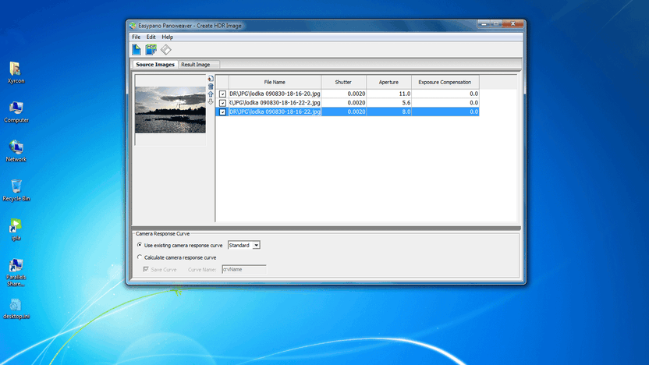The width and height of the screenshot is (649, 365).
Task: Select the Computer desktop icon
Action: [x=16, y=112]
